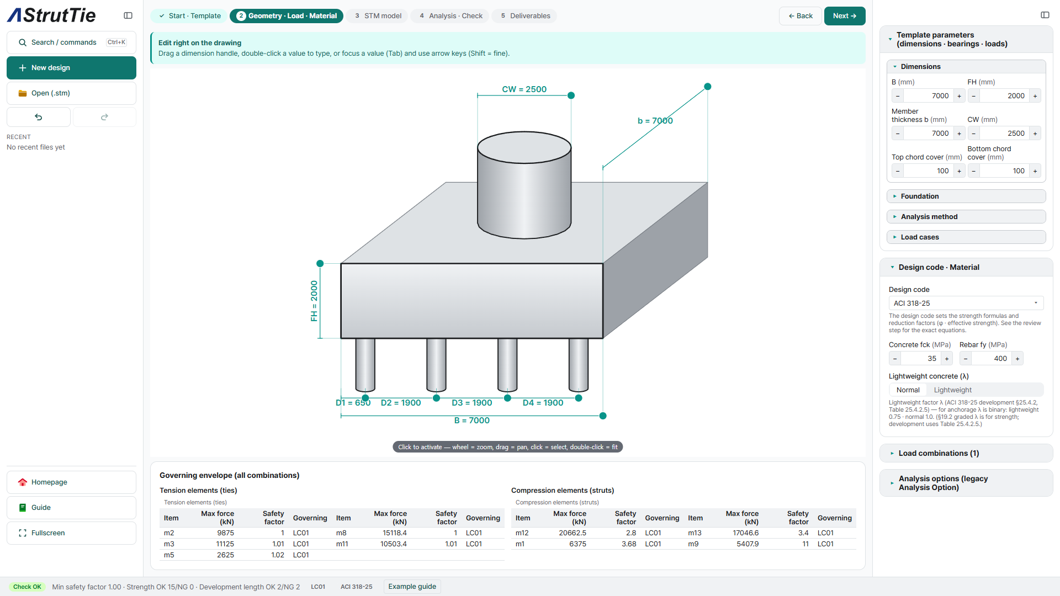The height and width of the screenshot is (596, 1060).
Task: Click the B = 7000 dimension label
Action: [472, 421]
